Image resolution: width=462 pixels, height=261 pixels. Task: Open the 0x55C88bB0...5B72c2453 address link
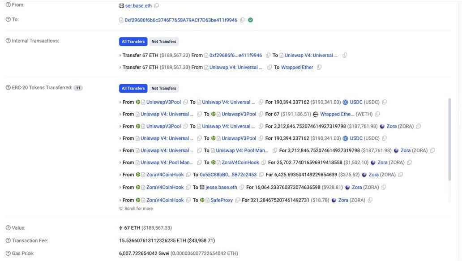pos(228,175)
